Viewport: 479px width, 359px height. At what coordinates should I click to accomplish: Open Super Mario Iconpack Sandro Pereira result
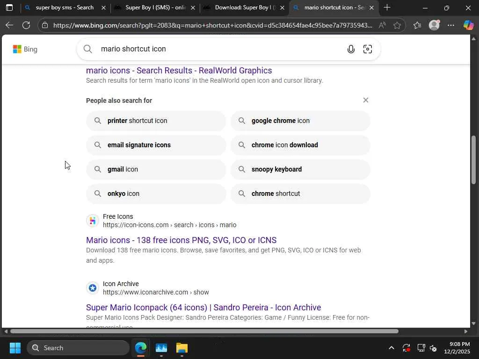pos(203,308)
